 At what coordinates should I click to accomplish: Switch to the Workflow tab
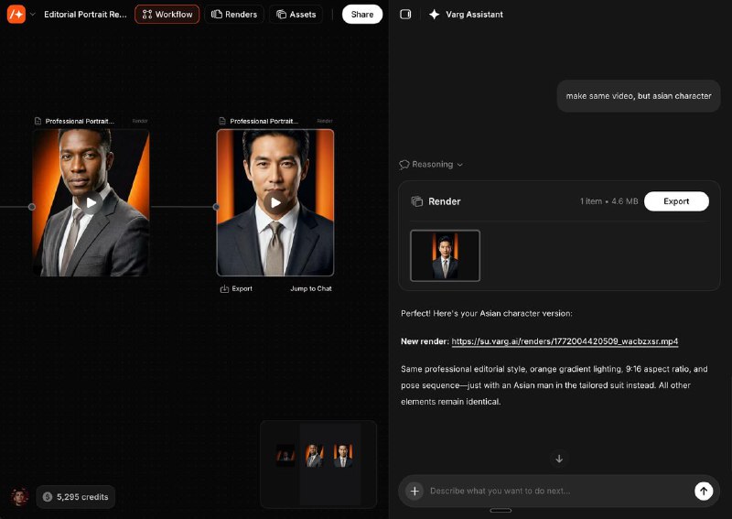pos(167,15)
